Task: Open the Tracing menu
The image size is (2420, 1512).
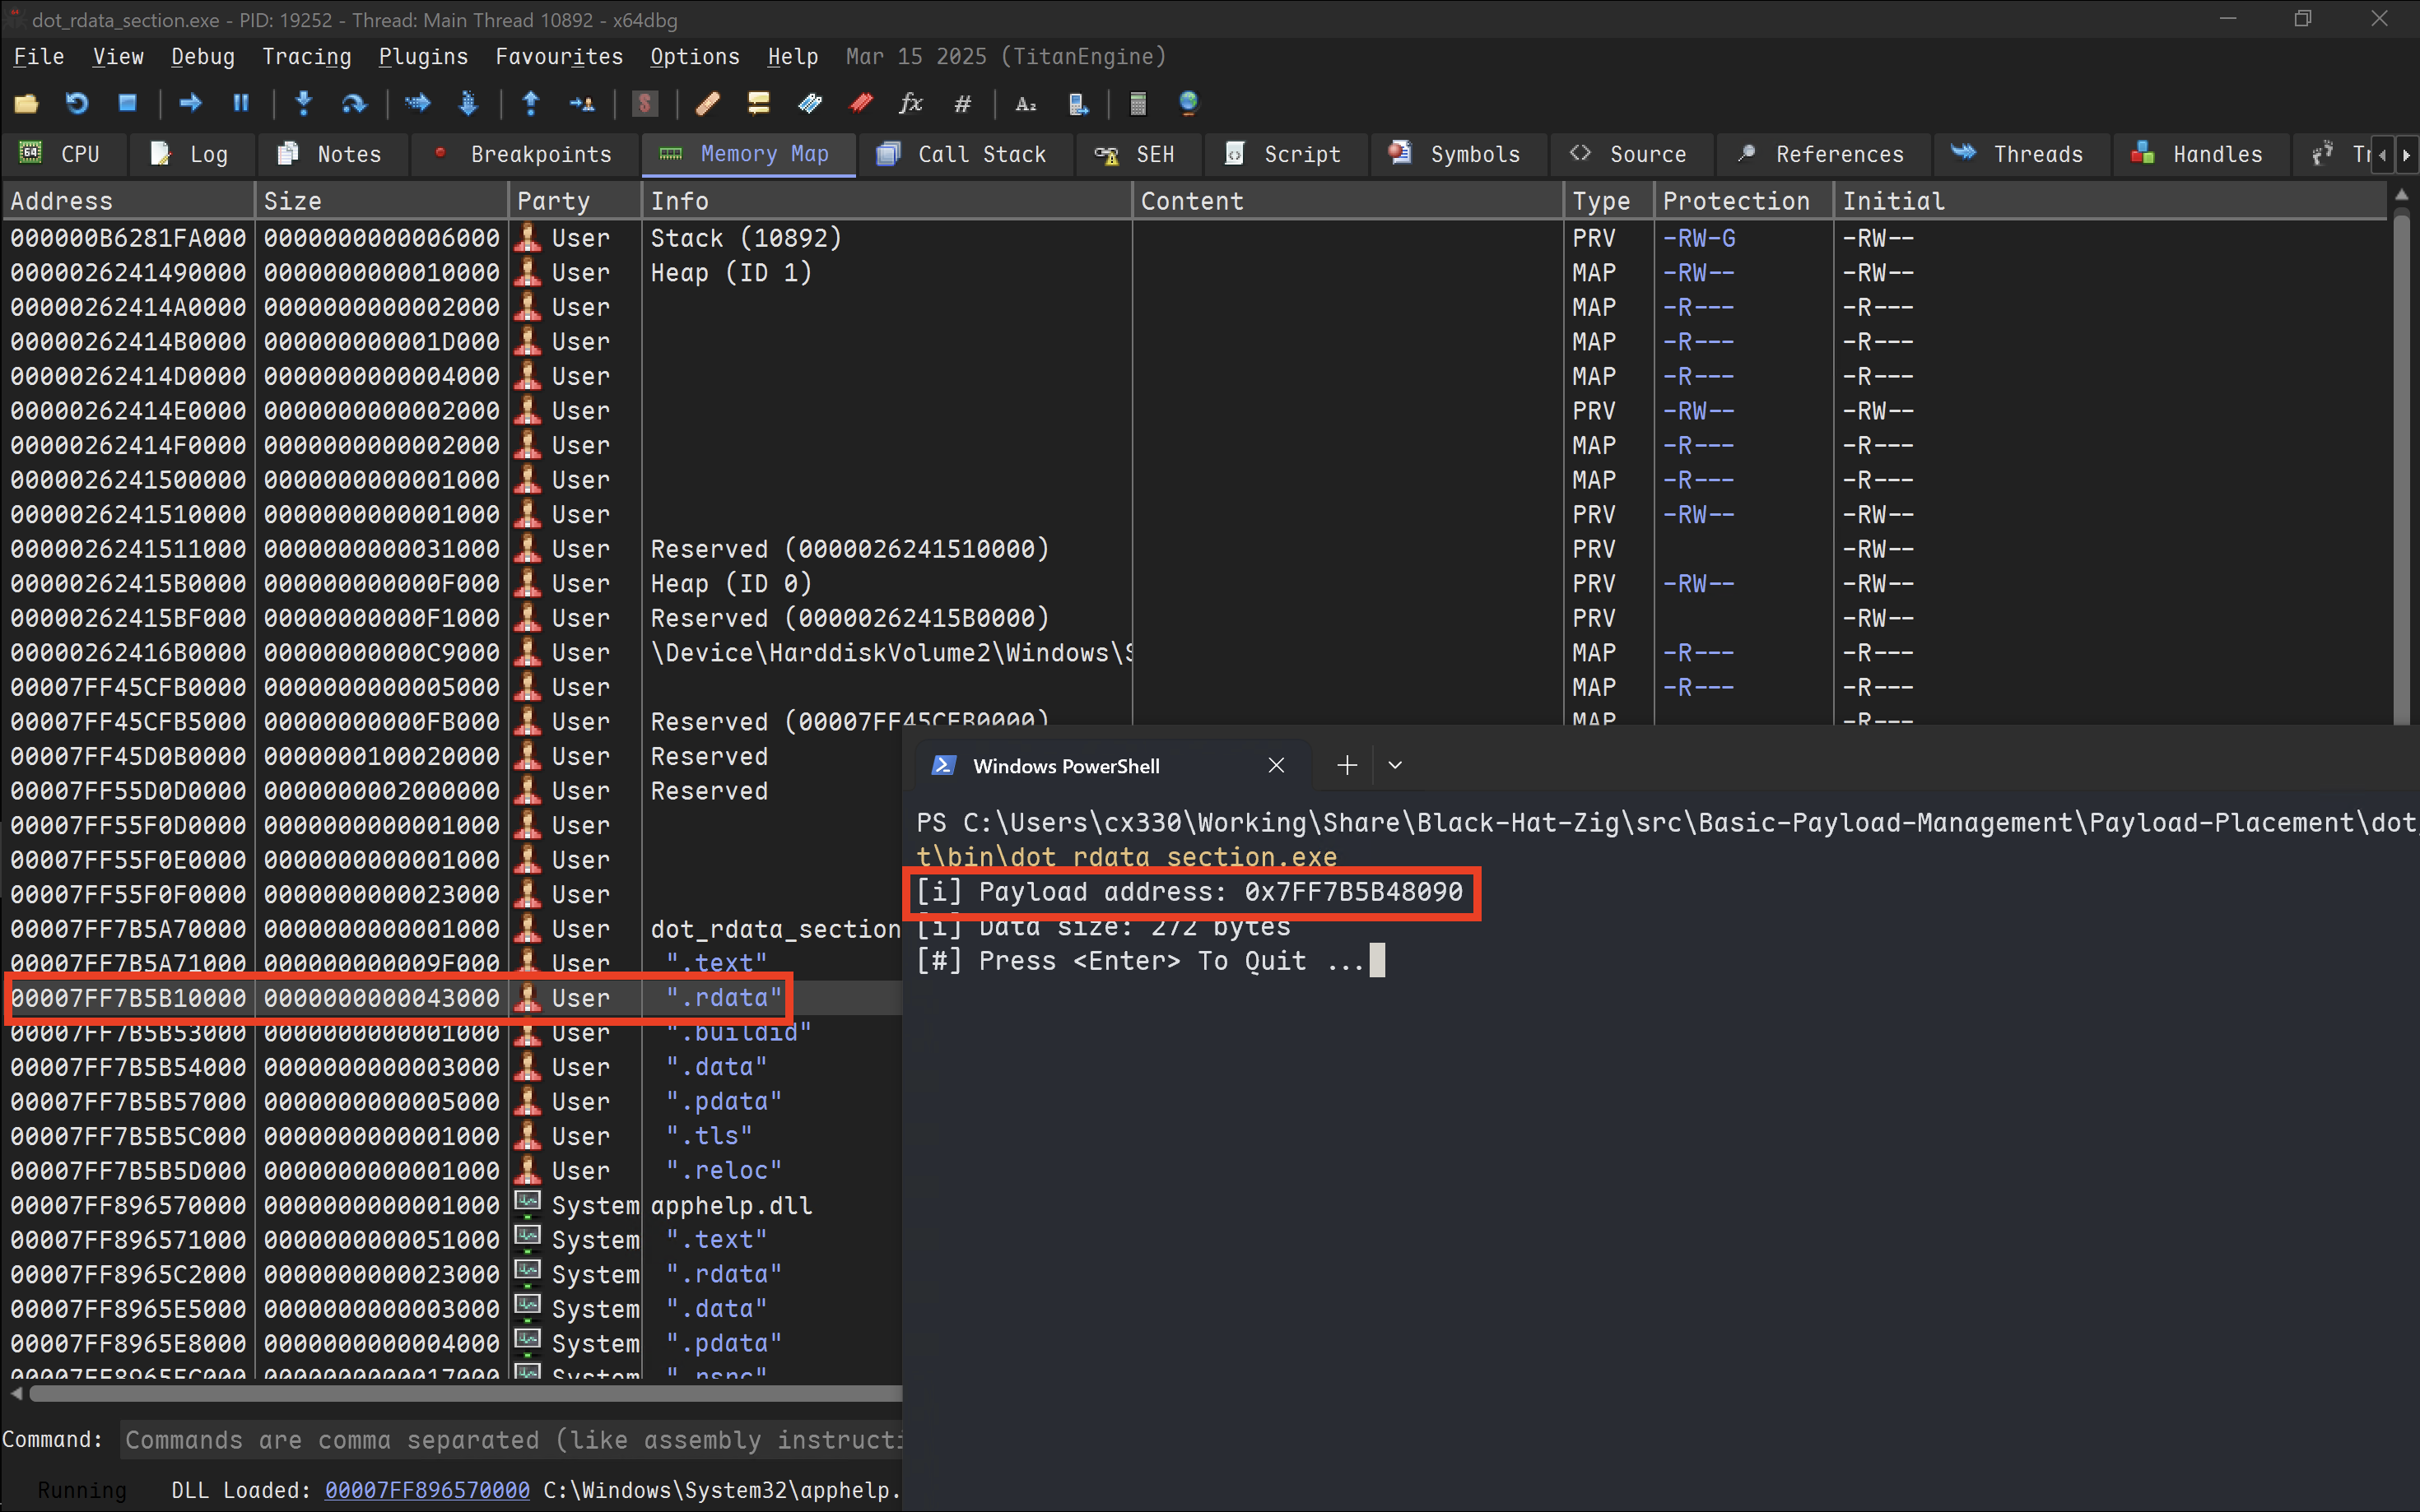Action: [306, 57]
